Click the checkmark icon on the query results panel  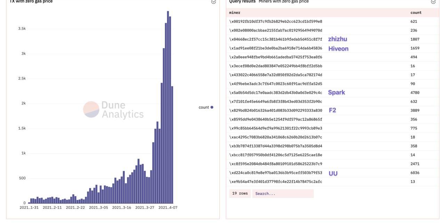tap(433, 2)
